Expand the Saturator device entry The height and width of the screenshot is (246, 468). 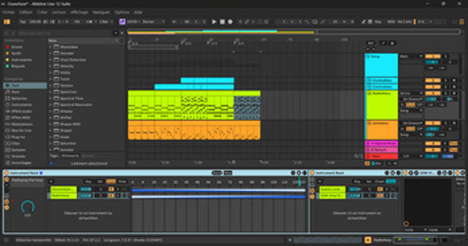click(x=50, y=143)
